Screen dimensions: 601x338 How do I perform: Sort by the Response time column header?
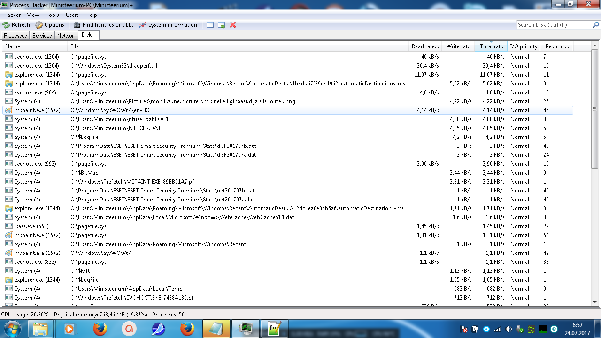[x=557, y=46]
